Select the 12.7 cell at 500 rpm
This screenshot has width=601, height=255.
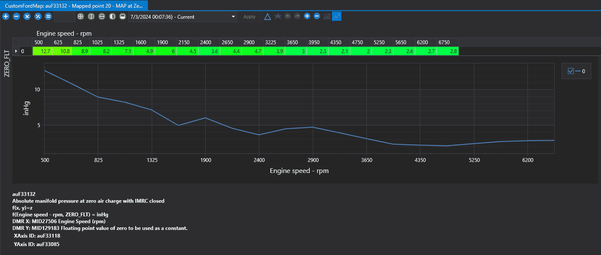coord(43,51)
